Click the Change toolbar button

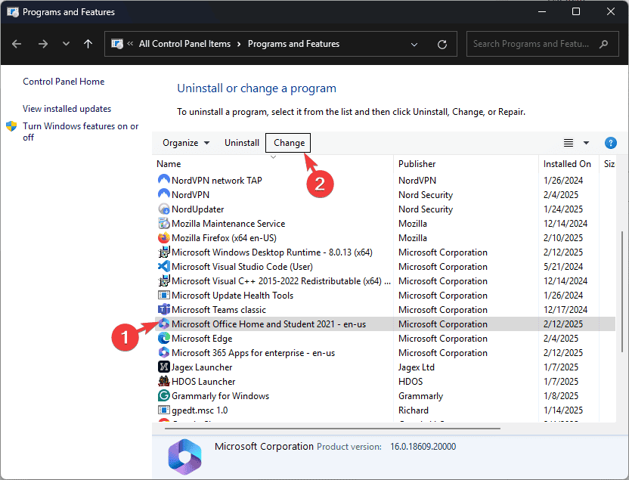tap(289, 143)
